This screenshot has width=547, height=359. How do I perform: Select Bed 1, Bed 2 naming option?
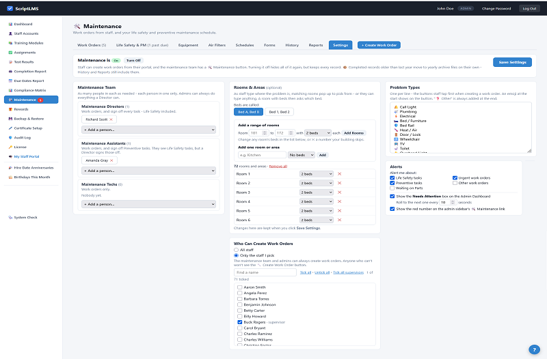coord(279,112)
